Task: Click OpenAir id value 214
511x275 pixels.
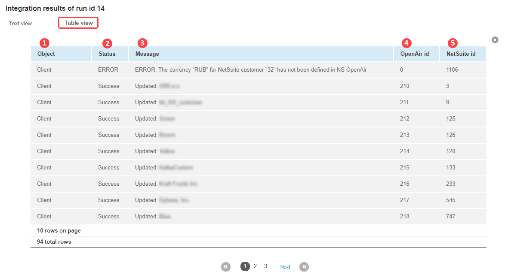Action: 404,151
